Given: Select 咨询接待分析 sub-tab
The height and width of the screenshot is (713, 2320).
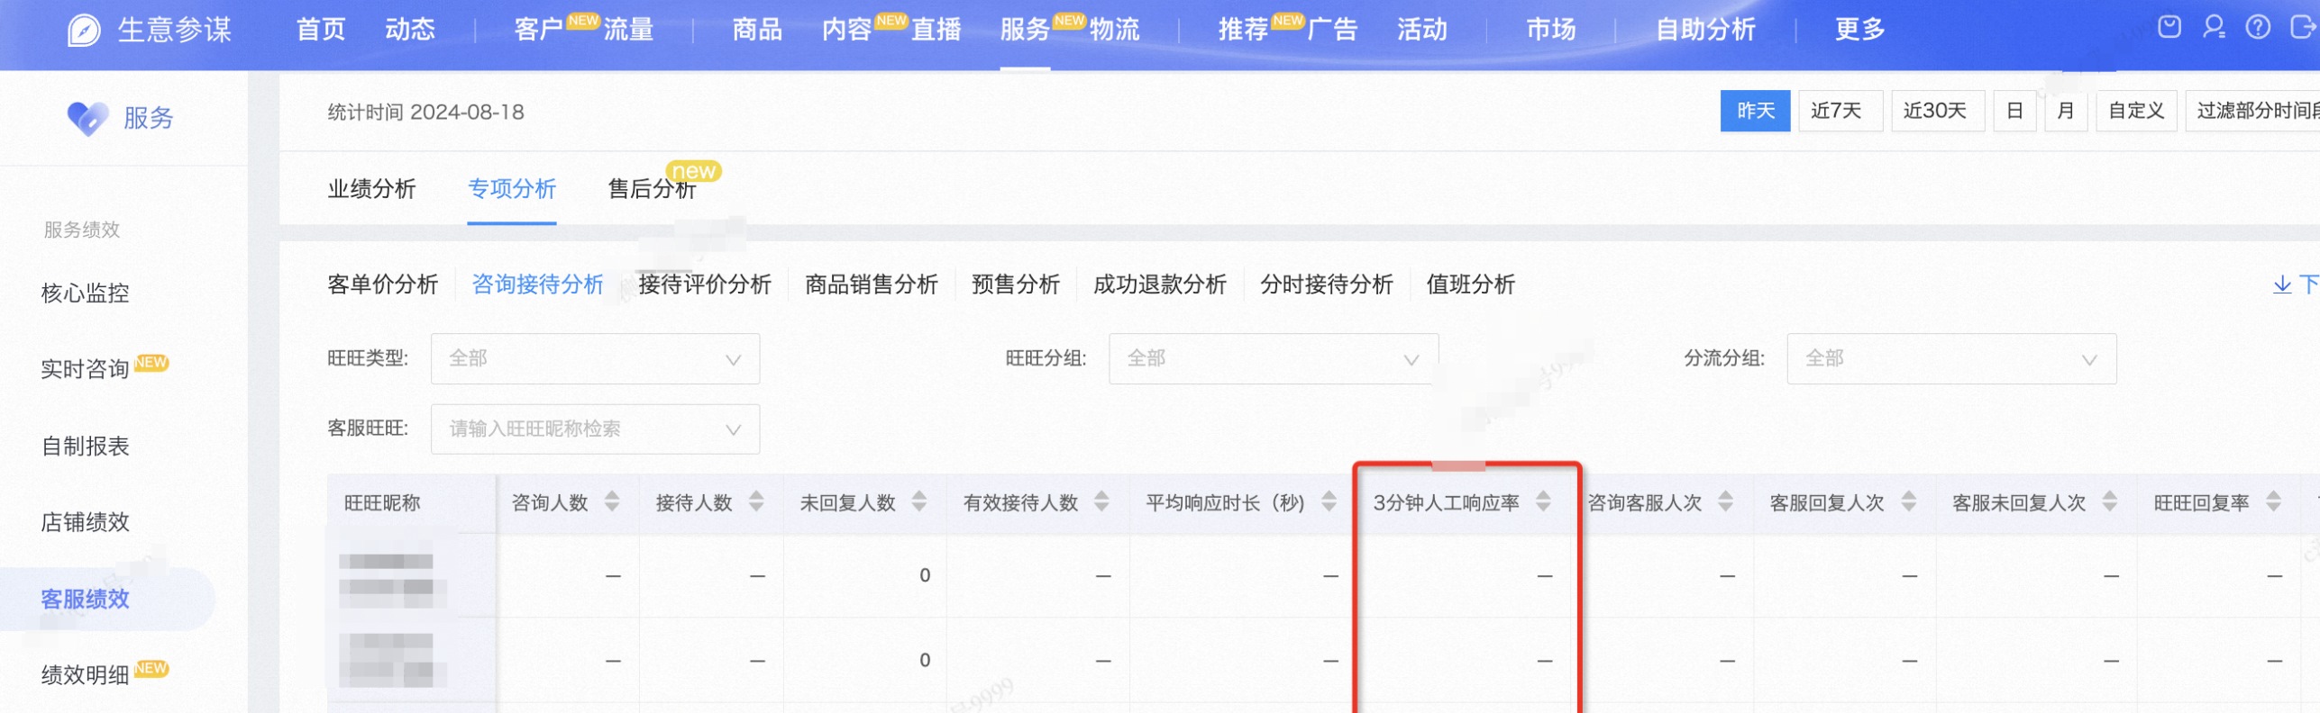Looking at the screenshot, I should (x=537, y=284).
